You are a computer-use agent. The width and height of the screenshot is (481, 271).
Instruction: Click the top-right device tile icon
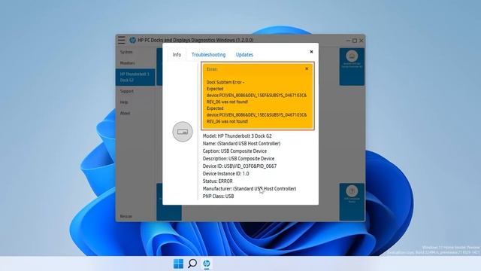pyautogui.click(x=352, y=56)
